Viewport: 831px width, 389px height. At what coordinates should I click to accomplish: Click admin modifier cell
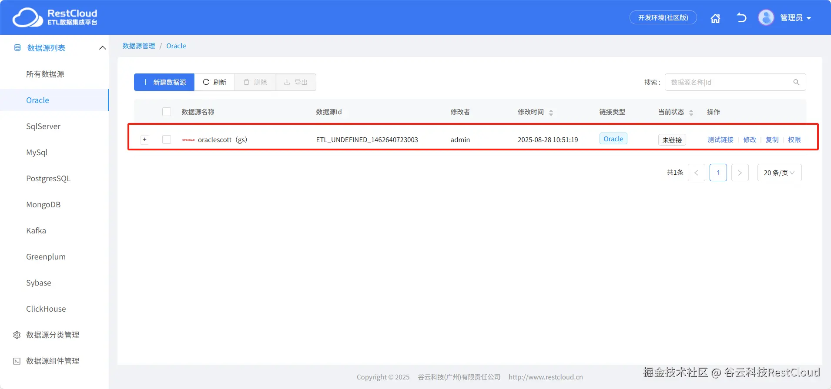click(460, 140)
